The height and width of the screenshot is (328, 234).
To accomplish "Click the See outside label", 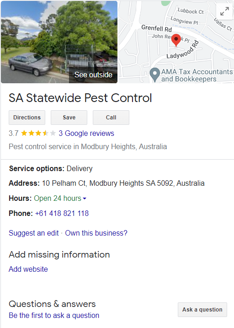I will point(93,75).
